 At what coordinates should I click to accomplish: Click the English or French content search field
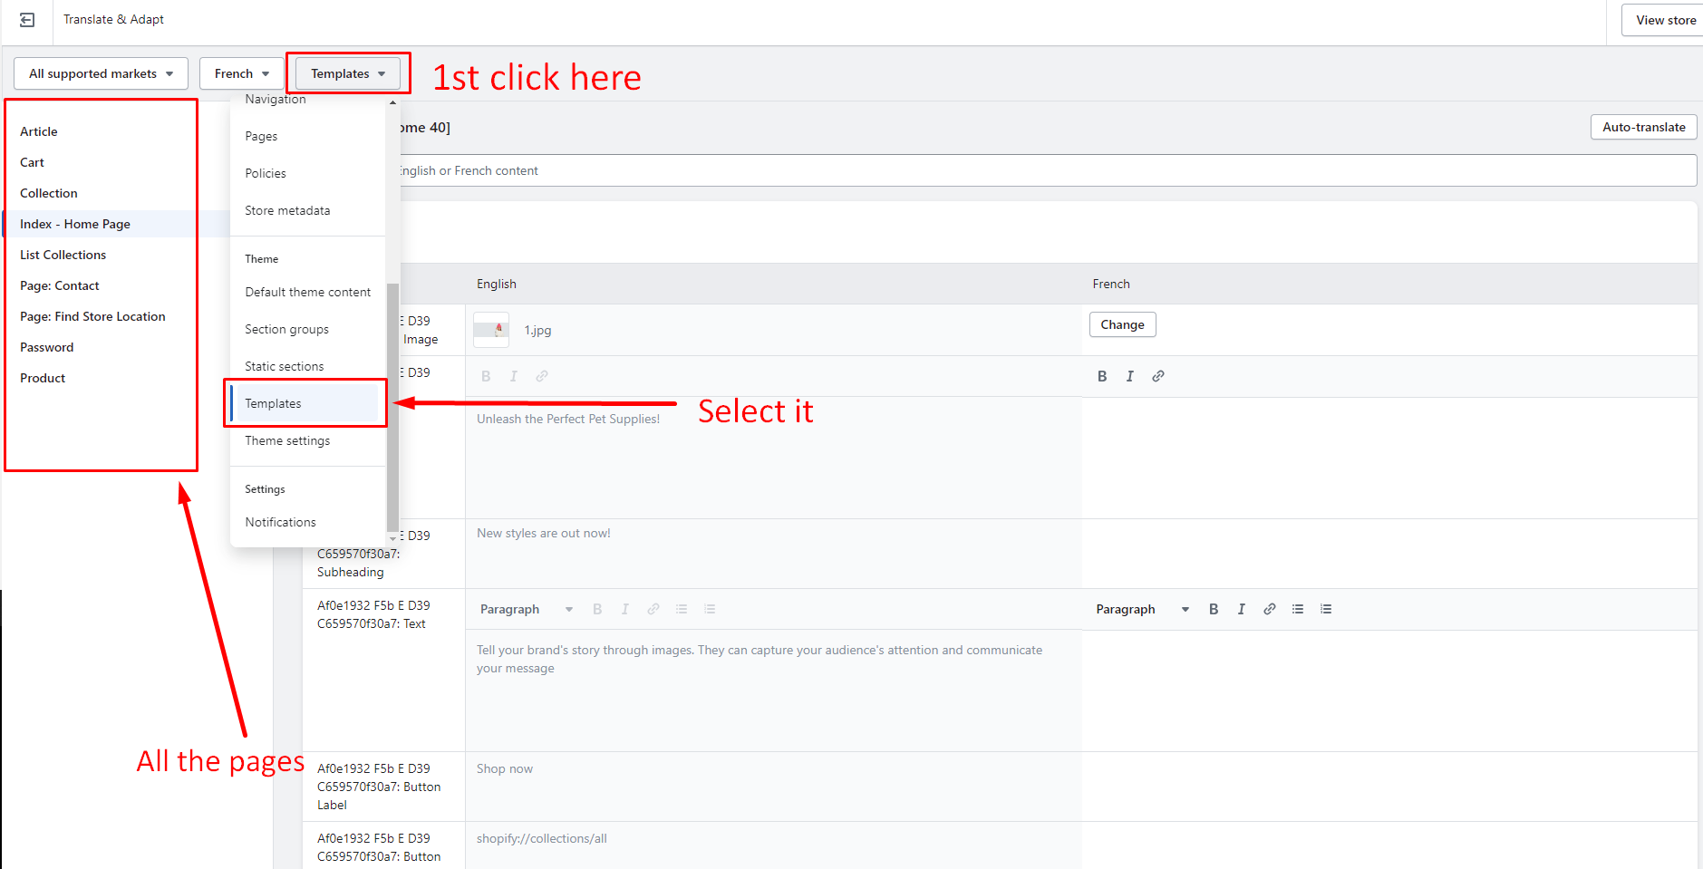point(1042,170)
